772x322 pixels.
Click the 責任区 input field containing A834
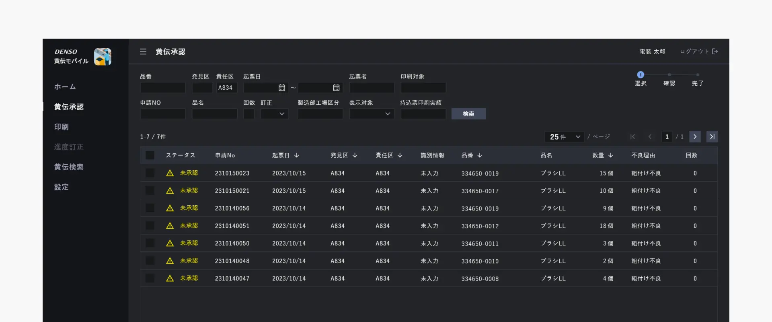point(227,88)
